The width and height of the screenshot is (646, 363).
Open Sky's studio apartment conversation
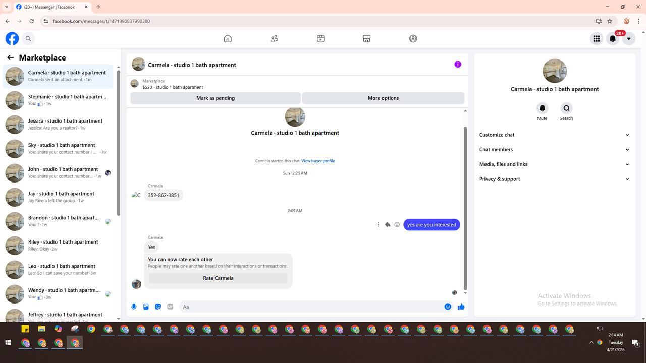click(59, 149)
